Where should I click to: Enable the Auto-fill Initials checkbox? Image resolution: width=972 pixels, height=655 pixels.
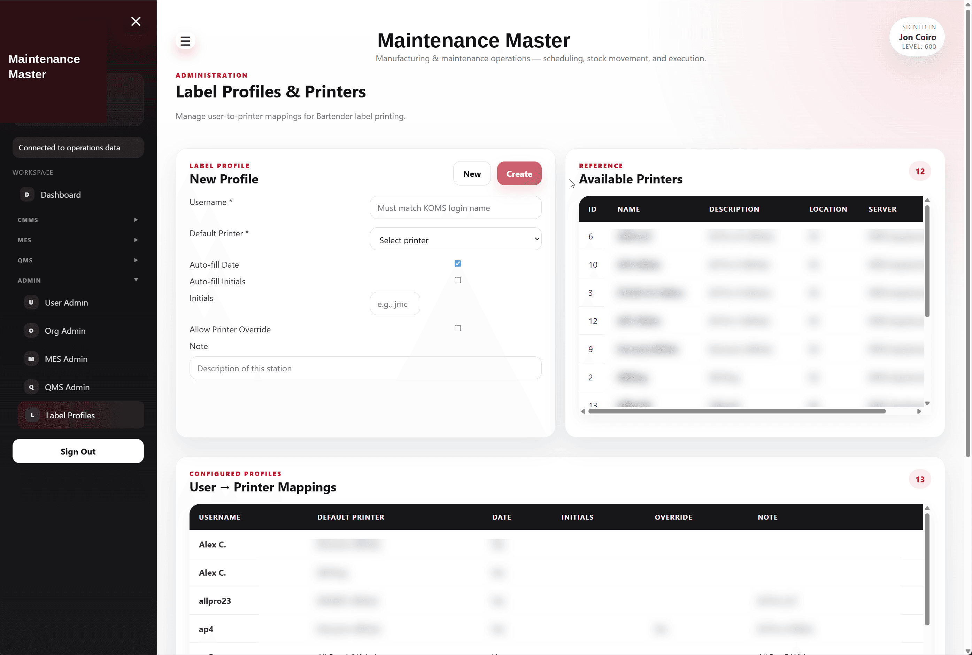[458, 280]
